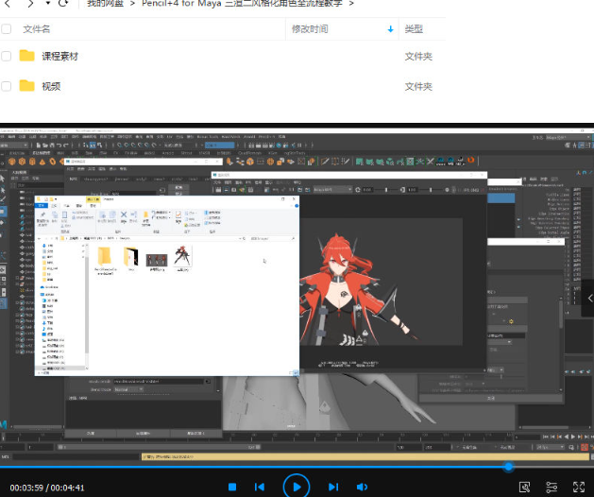The width and height of the screenshot is (594, 497).
Task: Open the 我的网盘 breadcrumb
Action: pos(105,4)
